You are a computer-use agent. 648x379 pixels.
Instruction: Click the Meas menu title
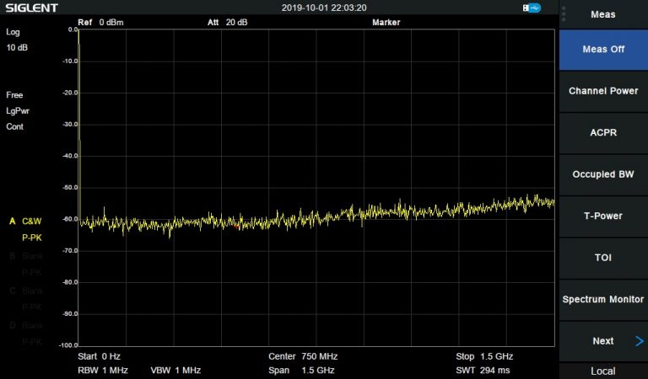point(602,14)
